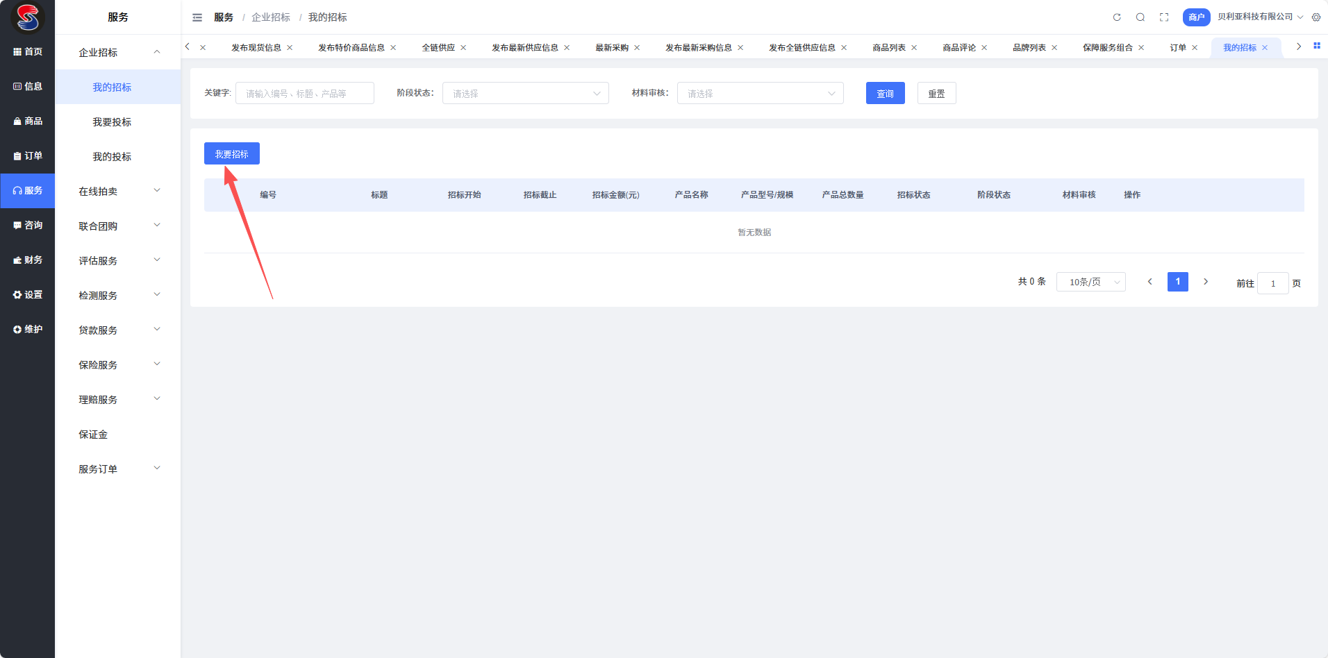Open the 材料审核 dropdown

(x=760, y=94)
